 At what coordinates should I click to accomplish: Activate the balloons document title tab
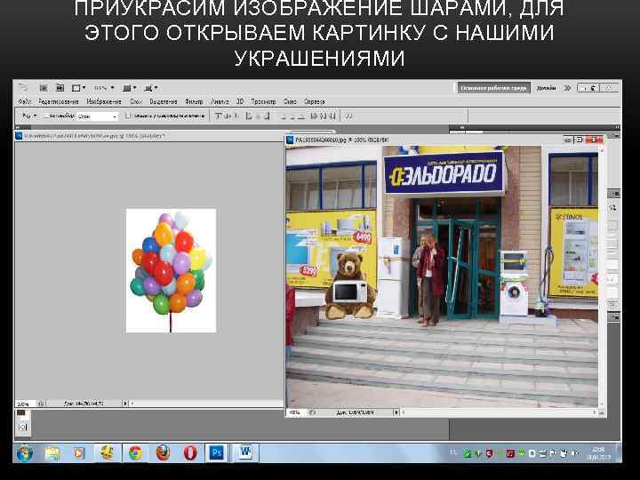click(94, 135)
